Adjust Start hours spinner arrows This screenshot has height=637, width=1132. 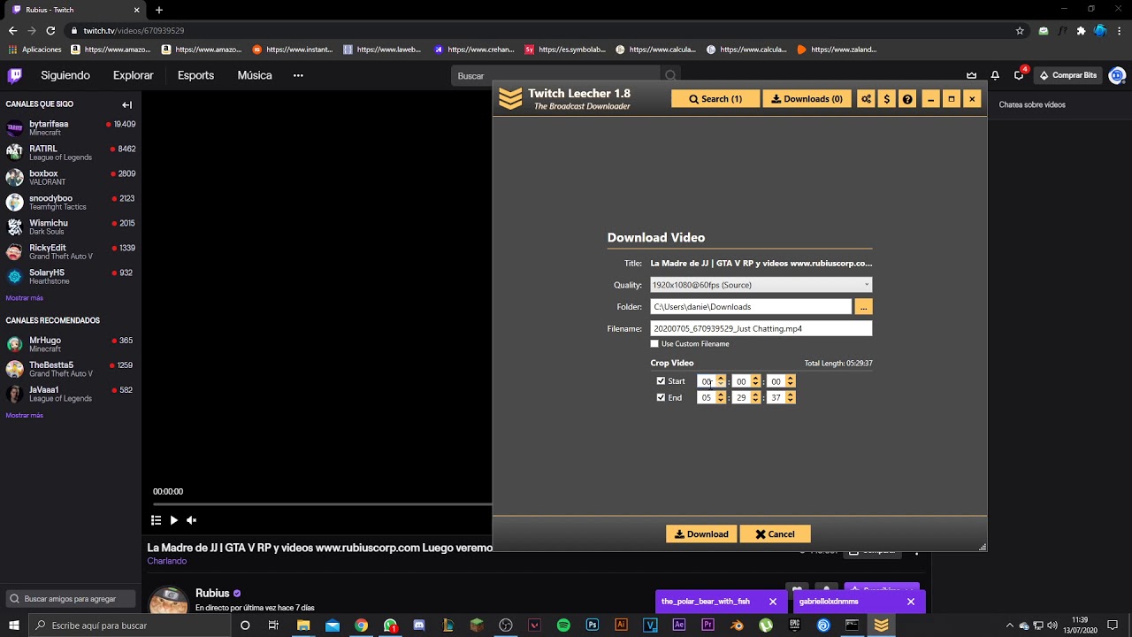click(x=720, y=381)
